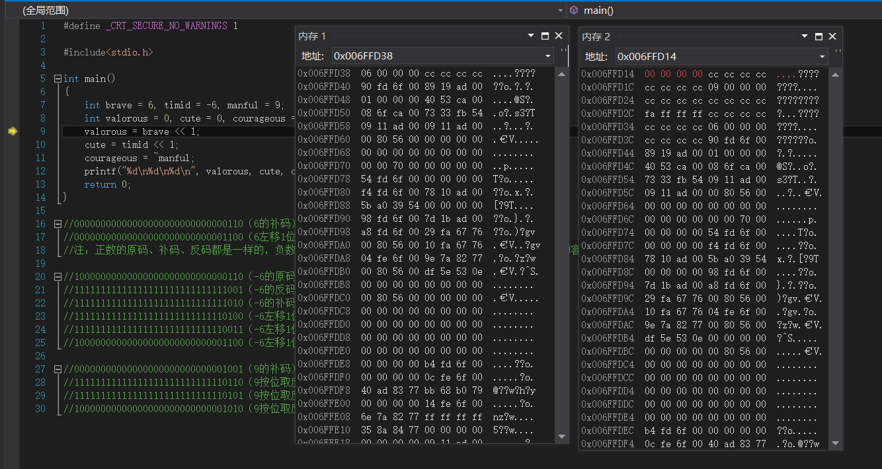
Task: Close the 内存 1 window
Action: 559,36
